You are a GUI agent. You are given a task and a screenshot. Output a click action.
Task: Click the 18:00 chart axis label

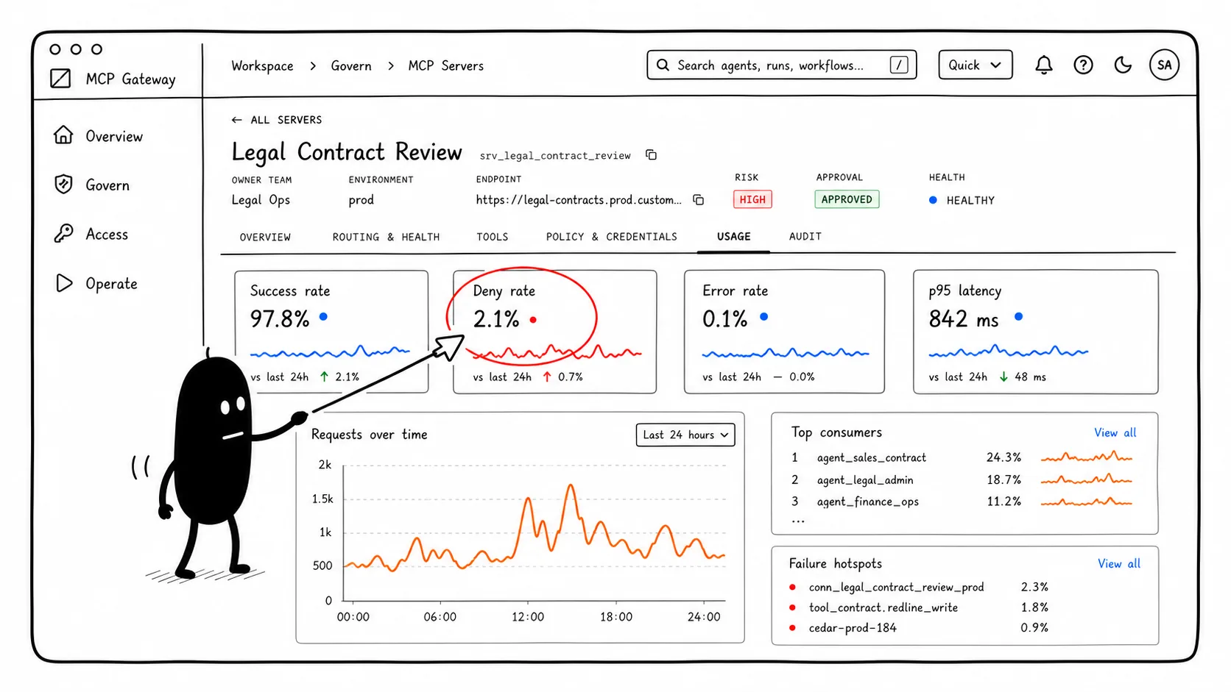click(x=615, y=617)
